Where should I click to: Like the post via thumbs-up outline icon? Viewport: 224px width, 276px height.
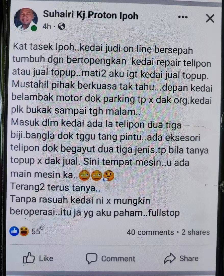(x=29, y=258)
